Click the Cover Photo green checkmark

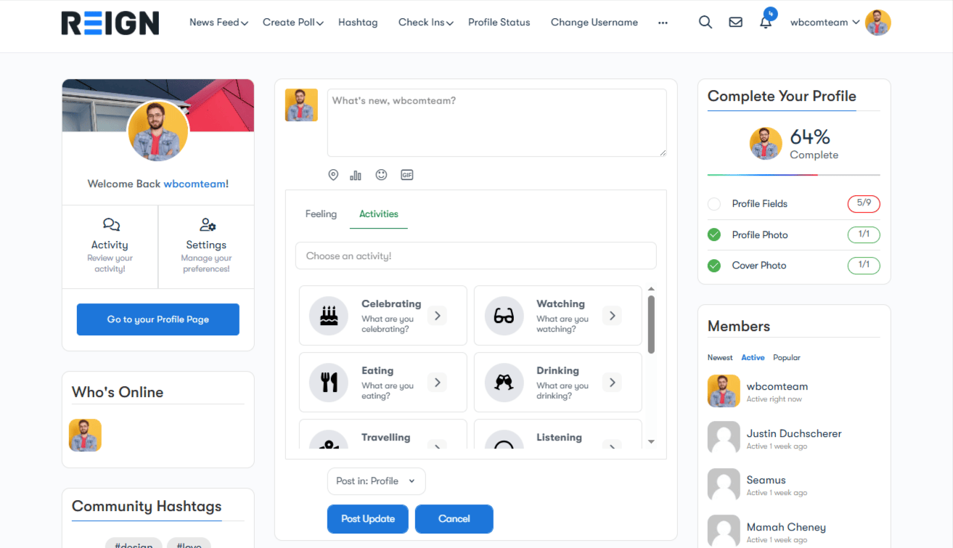[x=714, y=266]
